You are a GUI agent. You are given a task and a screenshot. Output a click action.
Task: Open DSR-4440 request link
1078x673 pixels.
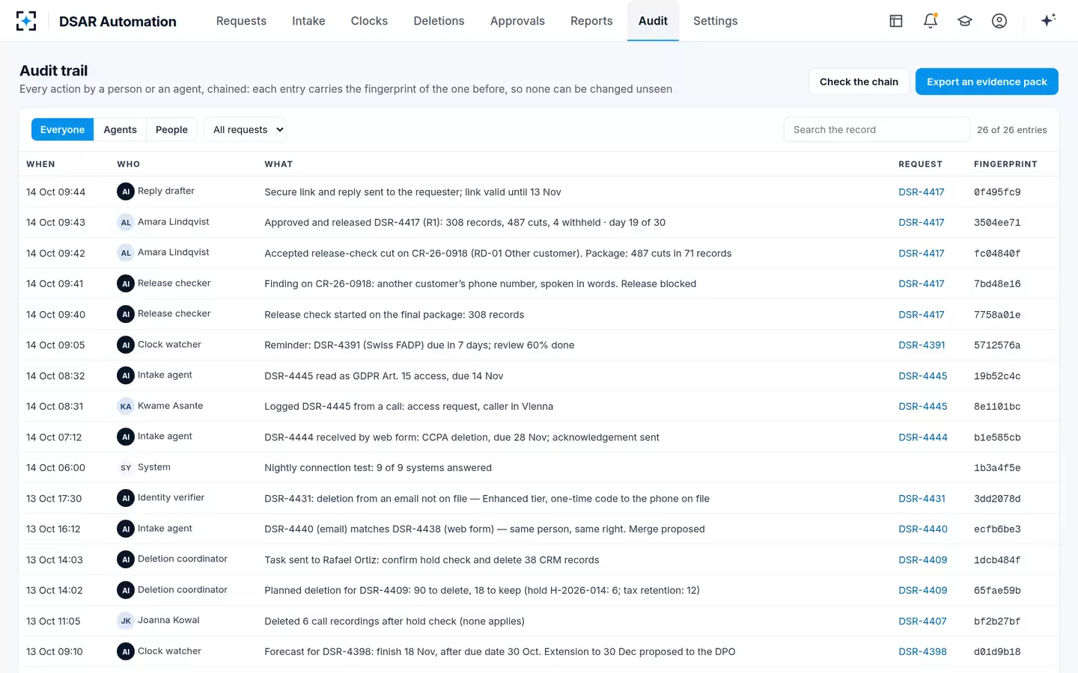(923, 529)
